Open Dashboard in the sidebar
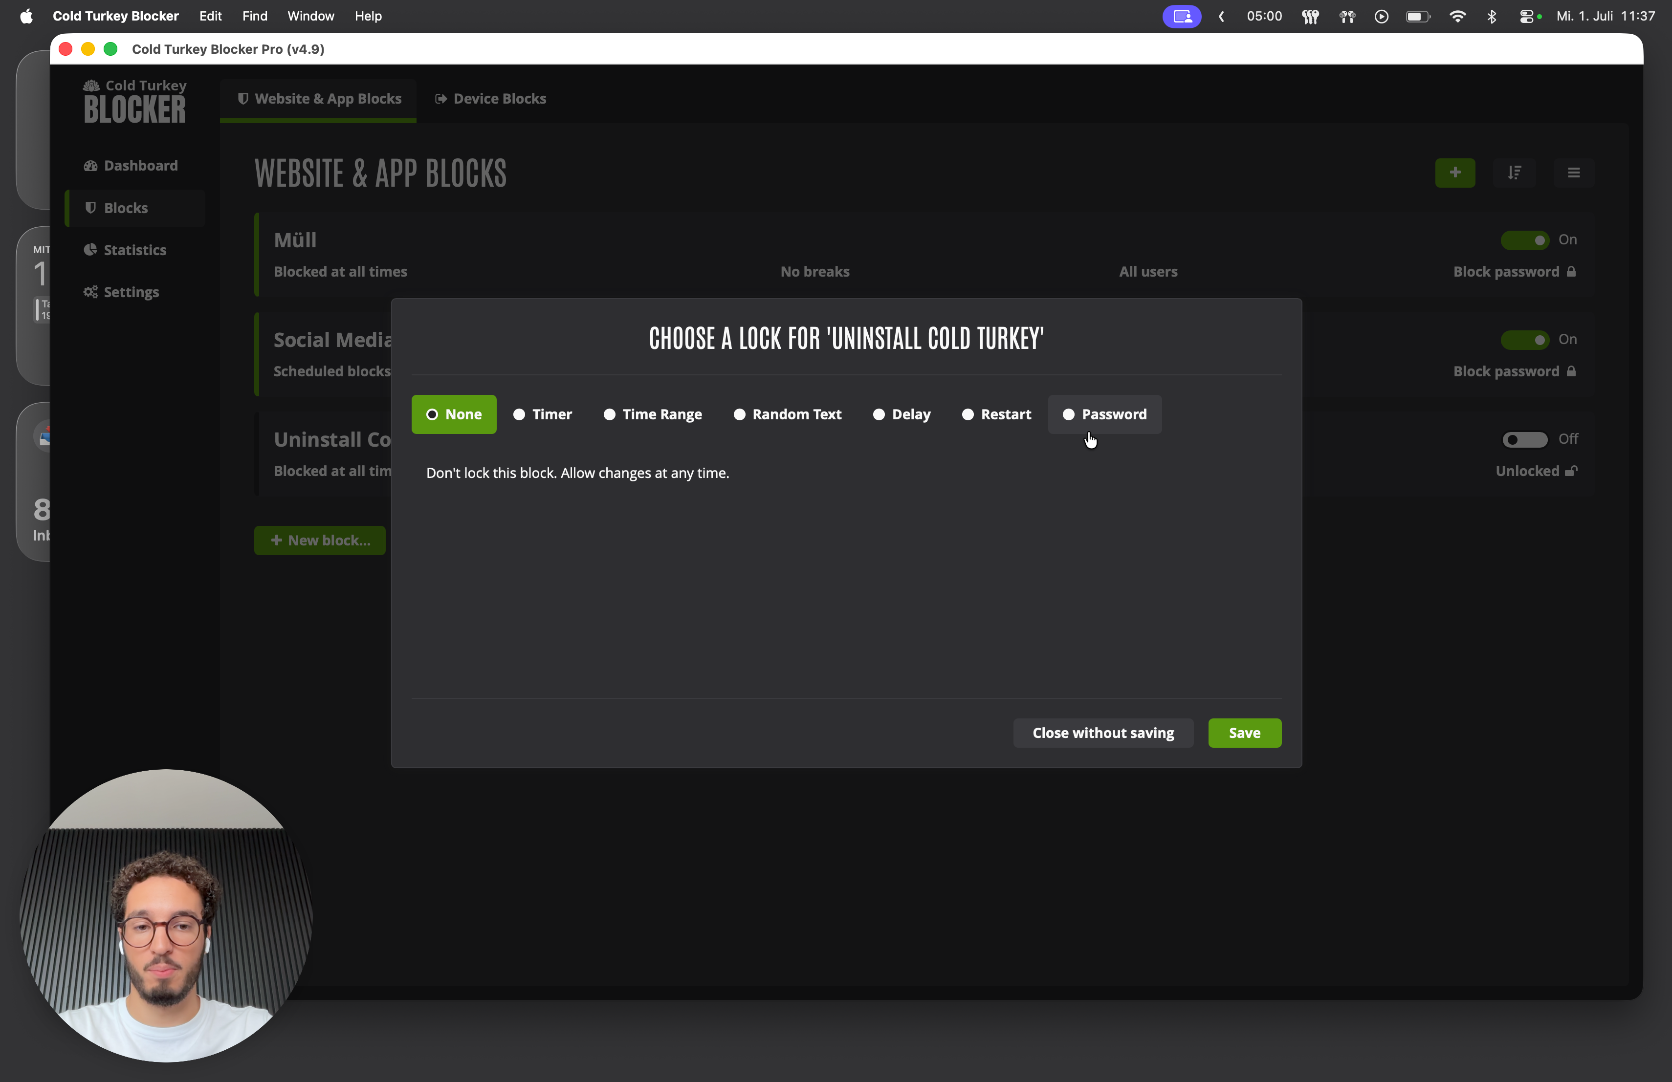 [x=132, y=166]
